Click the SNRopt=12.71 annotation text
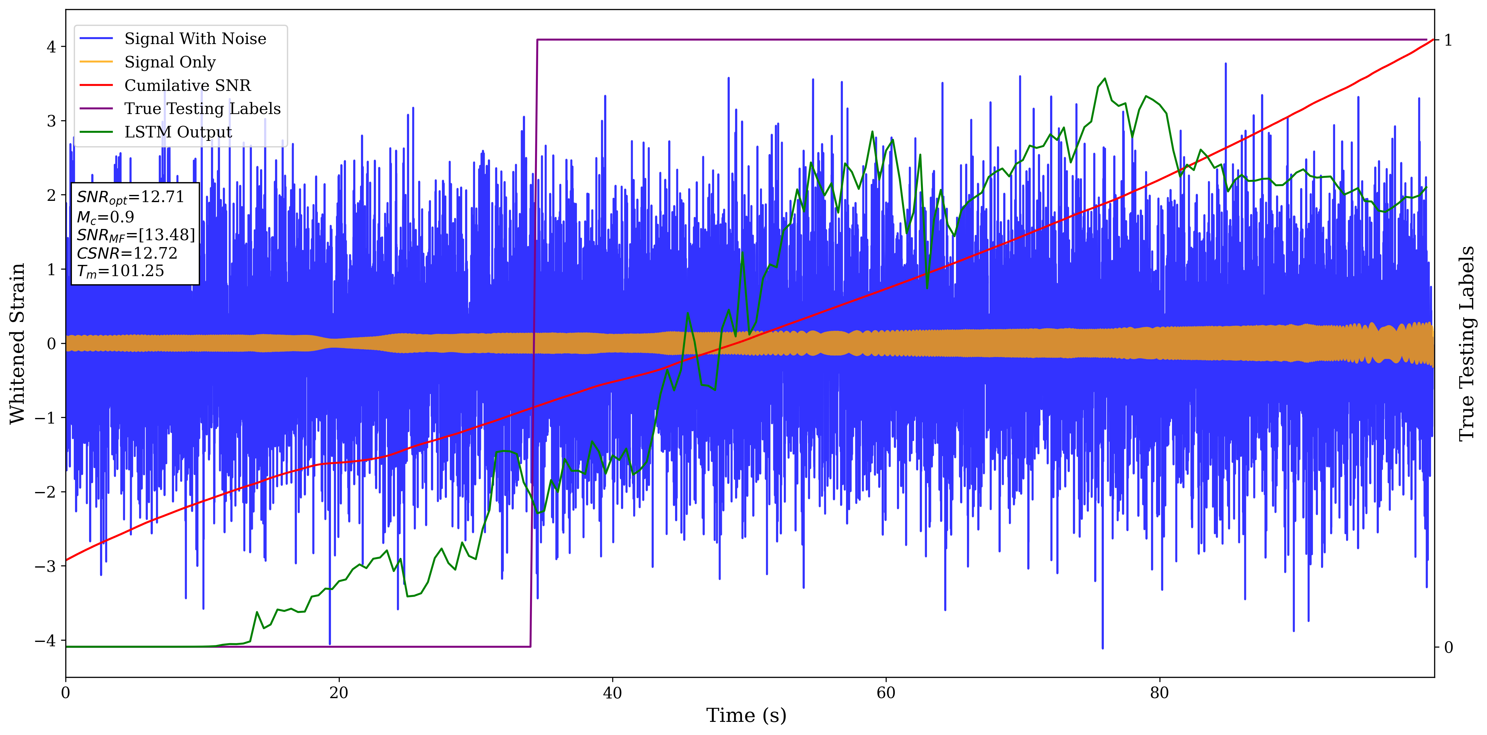Image resolution: width=1487 pixels, height=735 pixels. click(x=130, y=197)
